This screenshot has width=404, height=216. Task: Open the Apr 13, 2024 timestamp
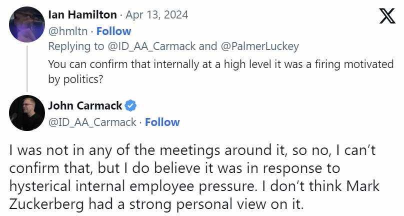157,15
